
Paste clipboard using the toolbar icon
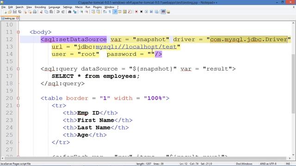click(x=51, y=12)
